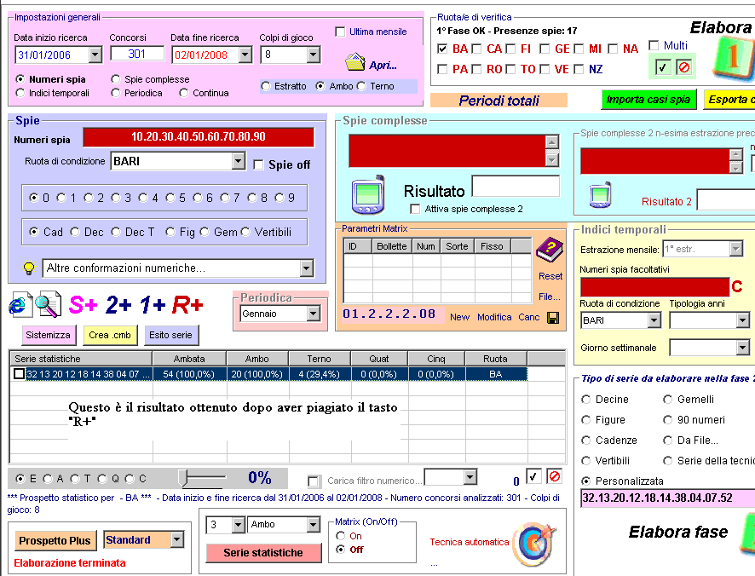Screen dimensions: 755x576
Task: Expand the Ambo sorte dropdown near Serie statistiche
Action: click(x=313, y=525)
